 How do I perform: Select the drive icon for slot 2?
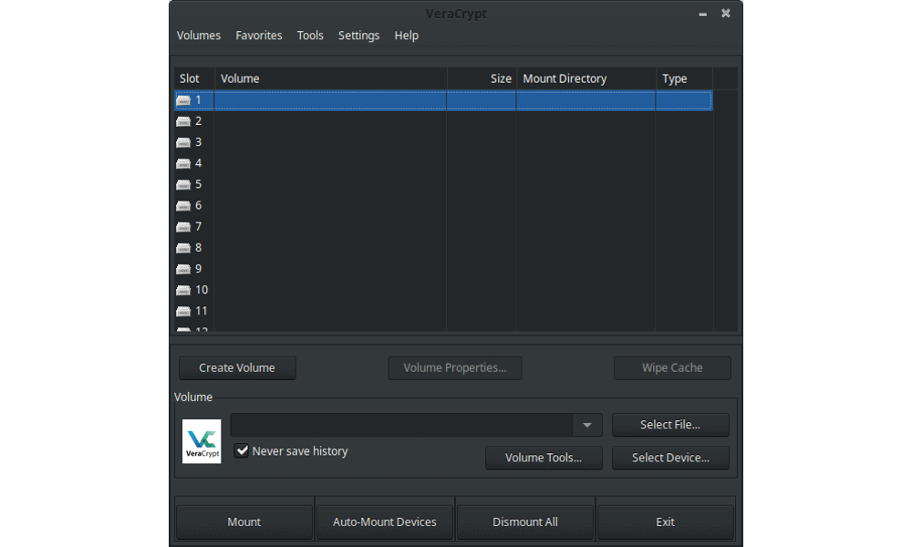pos(183,121)
